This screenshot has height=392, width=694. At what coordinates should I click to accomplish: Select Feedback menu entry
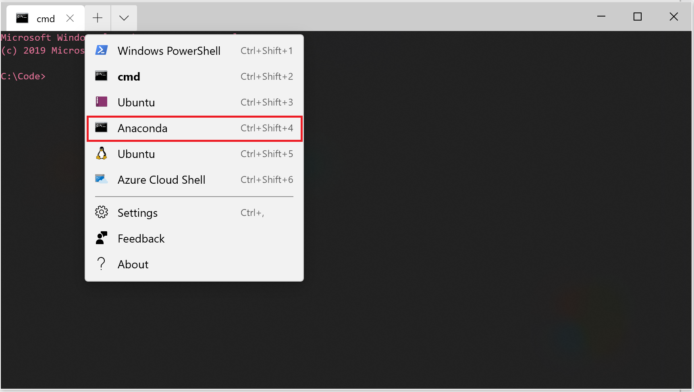pos(194,239)
